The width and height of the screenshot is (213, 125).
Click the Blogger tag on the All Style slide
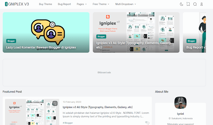[101, 37]
